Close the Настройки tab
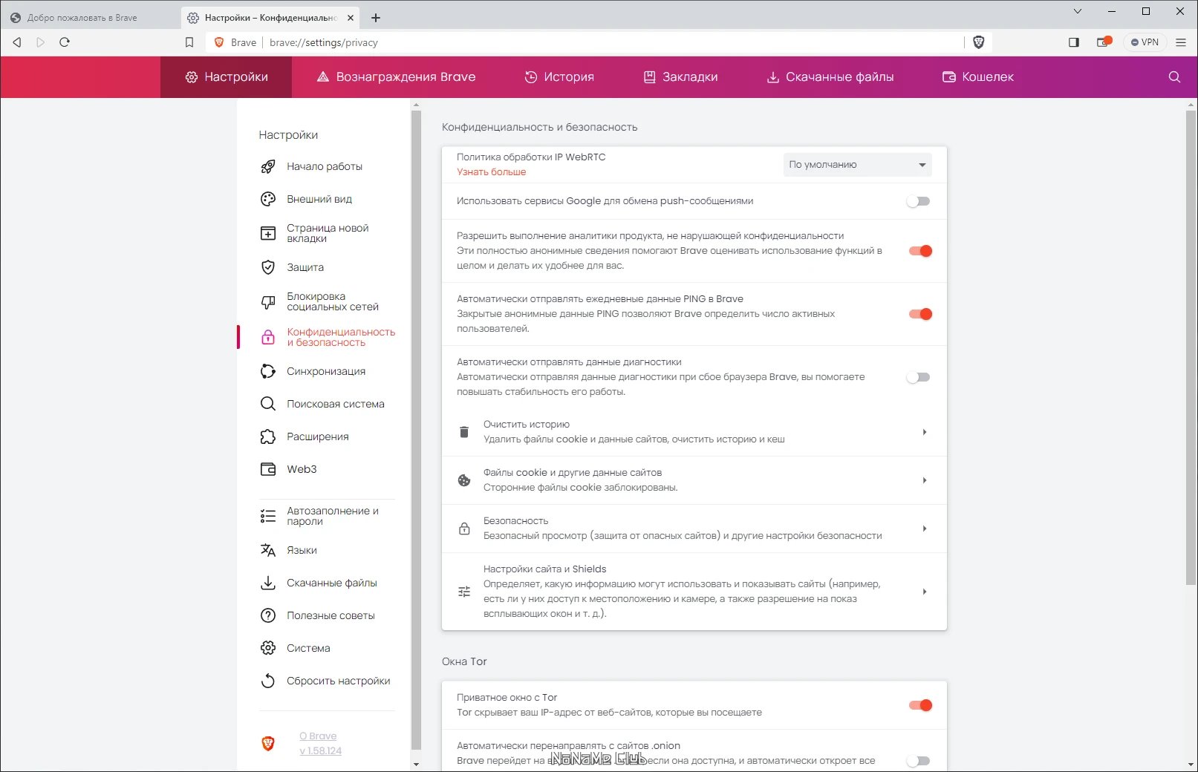The height and width of the screenshot is (772, 1198). point(351,18)
